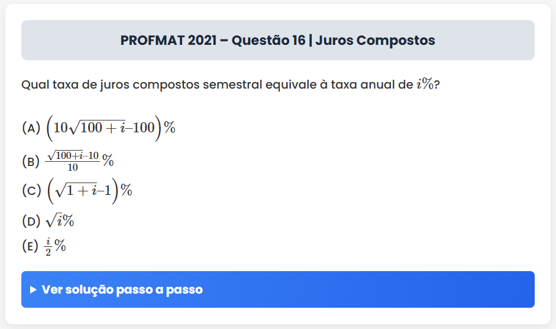The image size is (556, 329).
Task: Select the option (B) label
Action: pyautogui.click(x=31, y=160)
